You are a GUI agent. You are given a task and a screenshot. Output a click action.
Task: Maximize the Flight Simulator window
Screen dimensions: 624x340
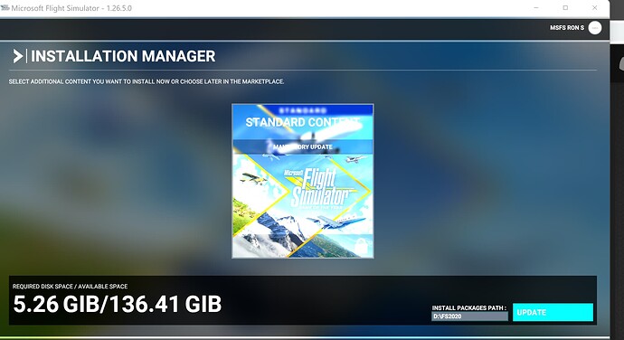click(x=565, y=8)
